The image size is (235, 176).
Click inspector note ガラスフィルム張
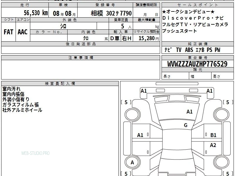coord(21,105)
